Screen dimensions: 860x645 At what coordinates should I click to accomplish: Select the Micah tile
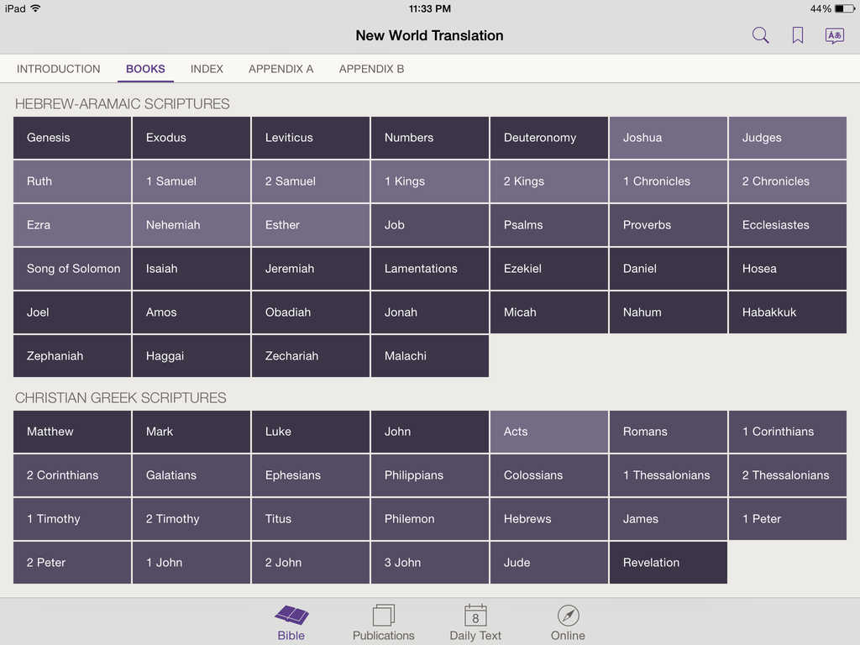[x=549, y=312]
